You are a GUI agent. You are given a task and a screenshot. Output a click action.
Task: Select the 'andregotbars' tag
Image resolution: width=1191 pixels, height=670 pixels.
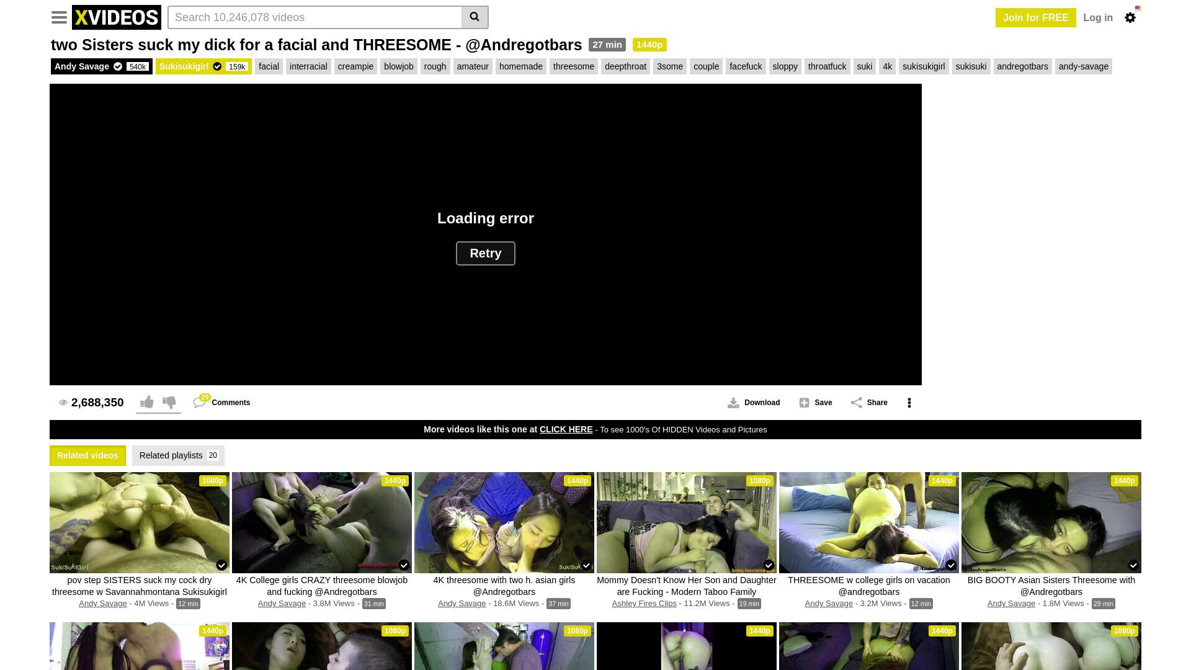coord(1022,66)
